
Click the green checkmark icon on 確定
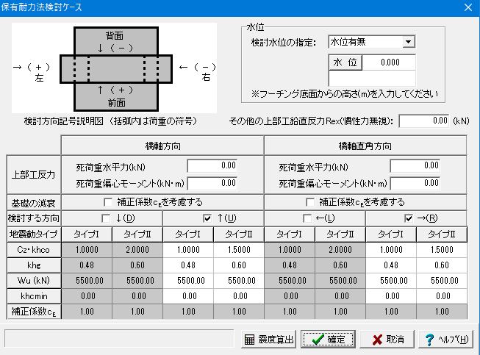click(x=318, y=339)
